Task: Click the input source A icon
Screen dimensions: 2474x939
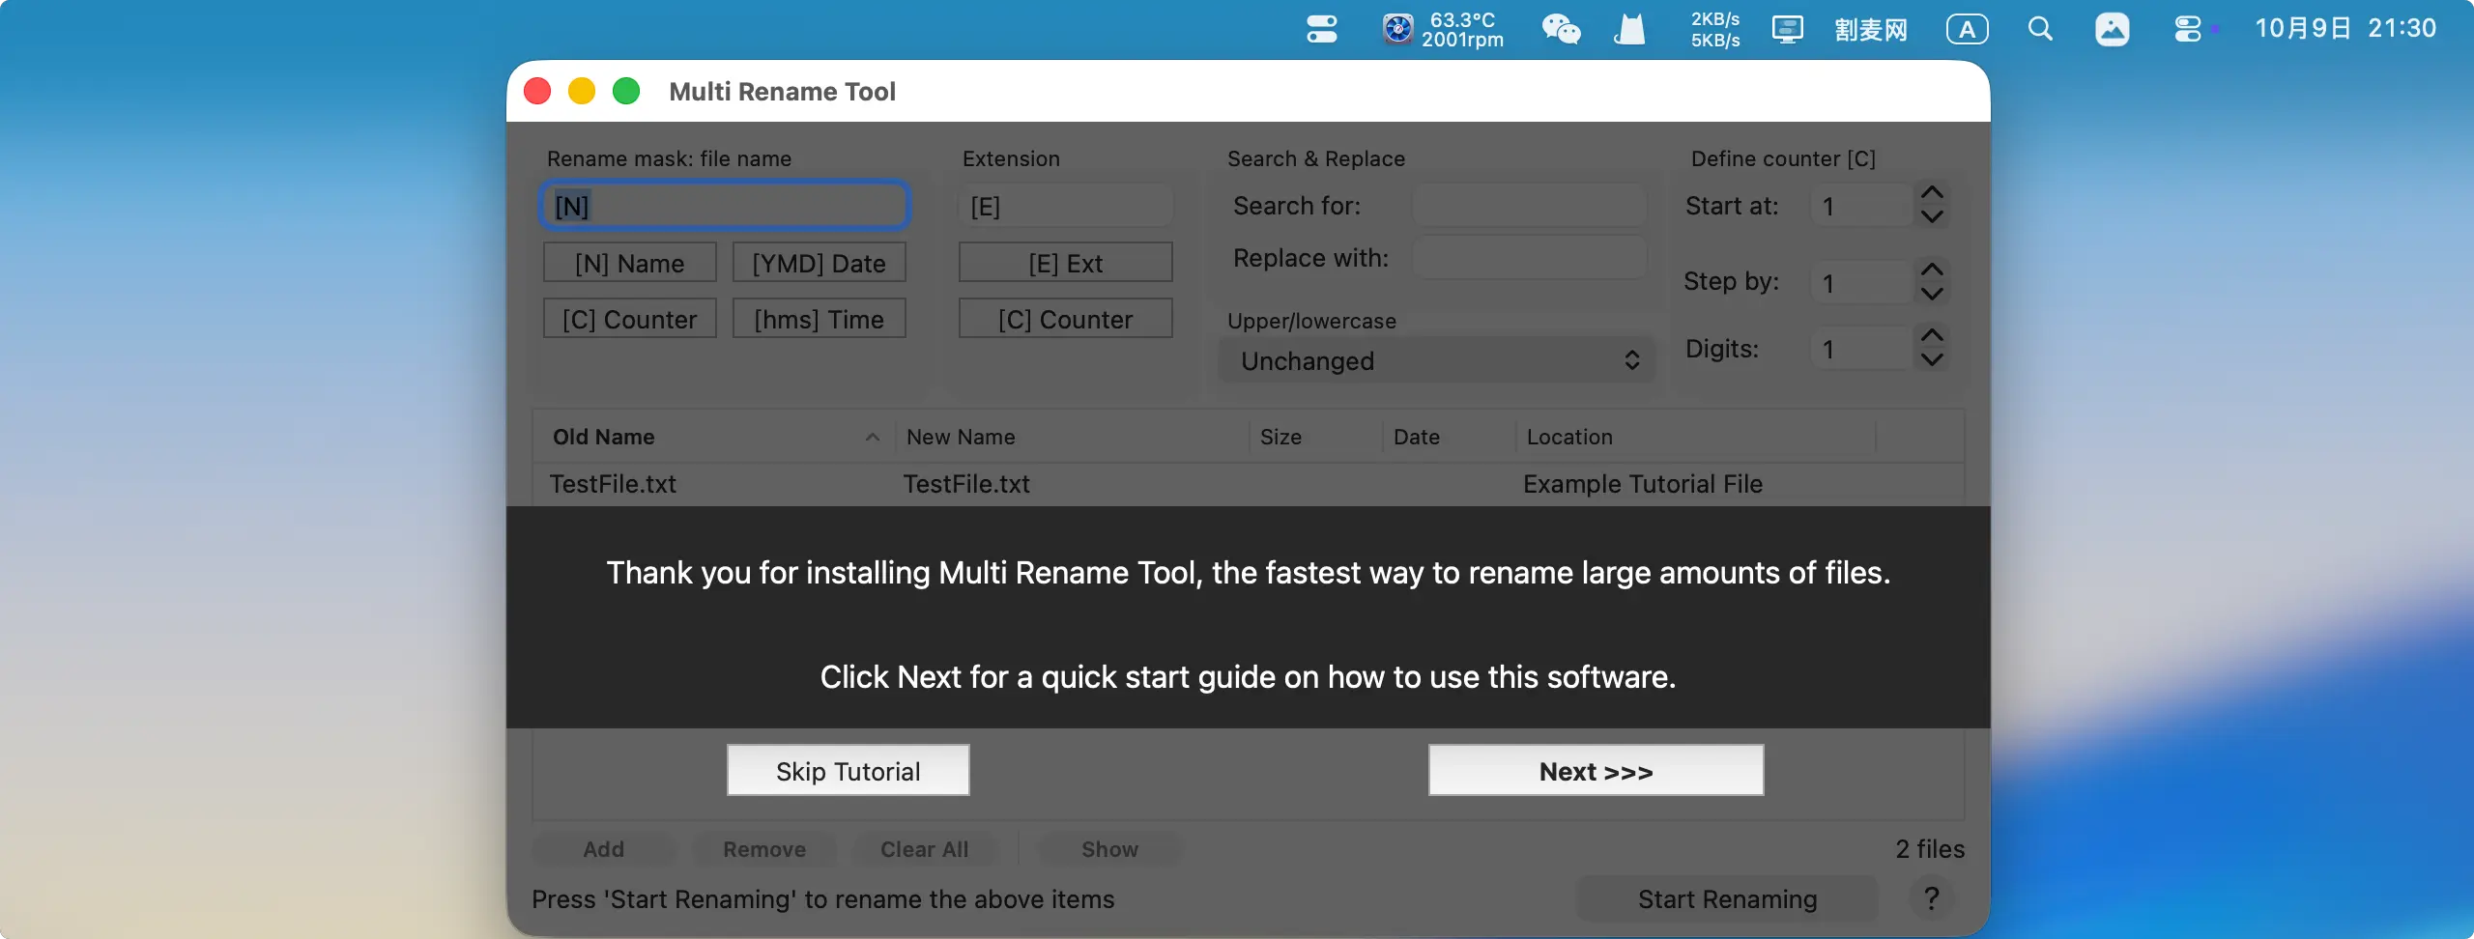Action: click(1967, 30)
